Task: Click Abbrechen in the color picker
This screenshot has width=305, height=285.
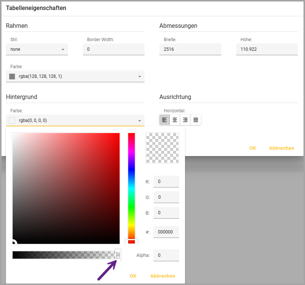Action: point(162,276)
